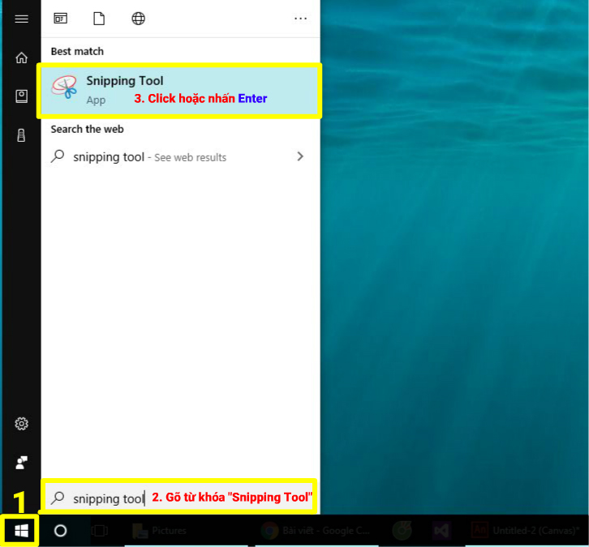
Task: Switch to Chrome 'Bài viết - Google C...' window
Action: [x=316, y=531]
